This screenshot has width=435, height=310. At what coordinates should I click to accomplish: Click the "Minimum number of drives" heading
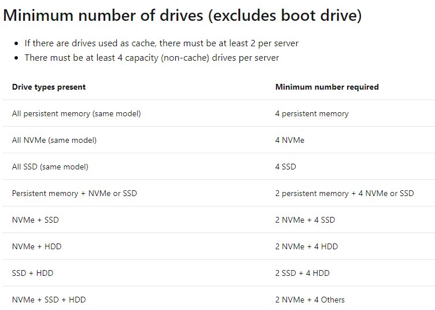coord(182,16)
